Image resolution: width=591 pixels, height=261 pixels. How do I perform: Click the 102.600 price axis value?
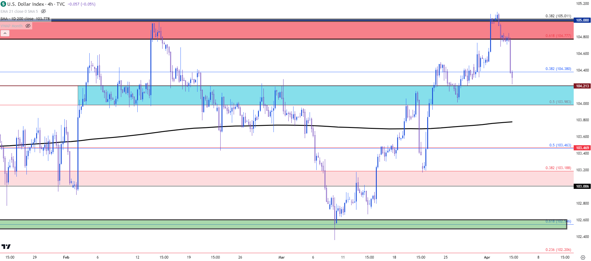pyautogui.click(x=582, y=220)
